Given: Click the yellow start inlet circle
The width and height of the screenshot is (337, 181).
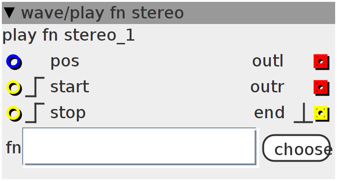Looking at the screenshot, I should (14, 87).
